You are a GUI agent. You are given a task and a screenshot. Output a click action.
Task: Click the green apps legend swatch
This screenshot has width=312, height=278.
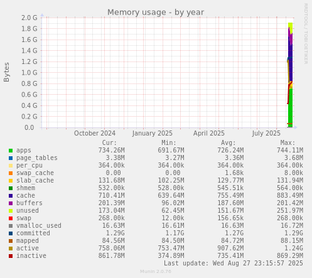(11, 151)
